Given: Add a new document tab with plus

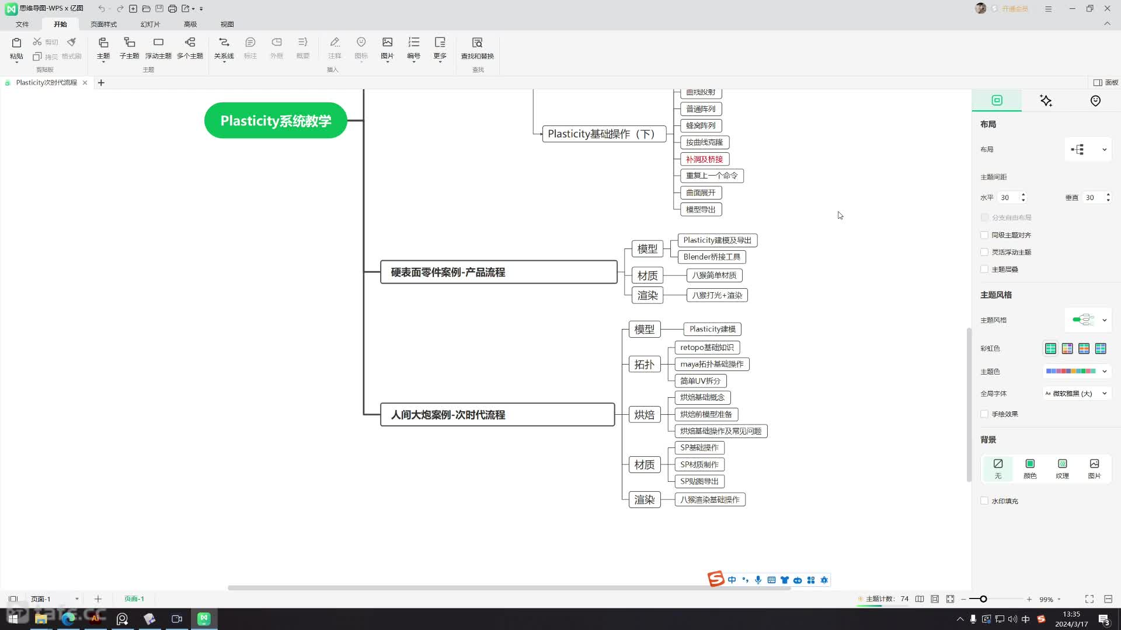Looking at the screenshot, I should 101,83.
